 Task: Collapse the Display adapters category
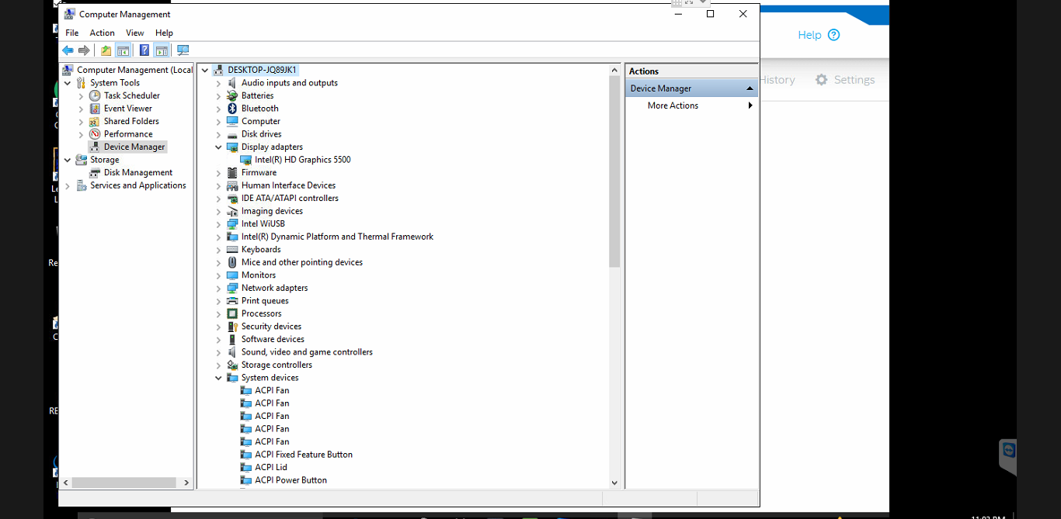pos(218,147)
